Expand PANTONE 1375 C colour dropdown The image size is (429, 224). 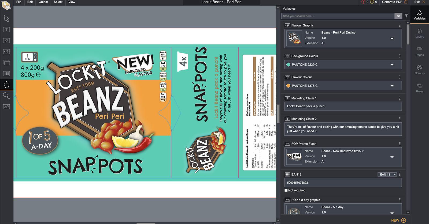tap(392, 86)
